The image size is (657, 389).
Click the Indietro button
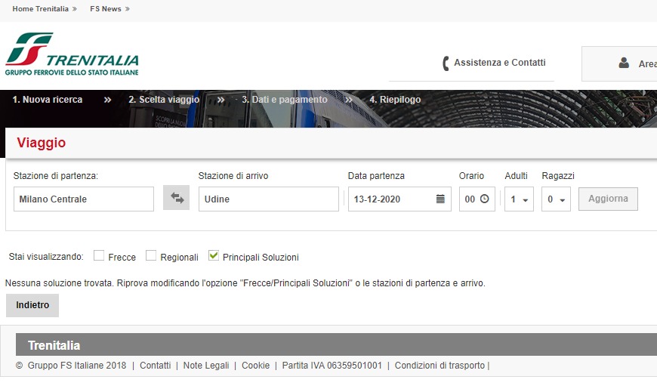32,305
